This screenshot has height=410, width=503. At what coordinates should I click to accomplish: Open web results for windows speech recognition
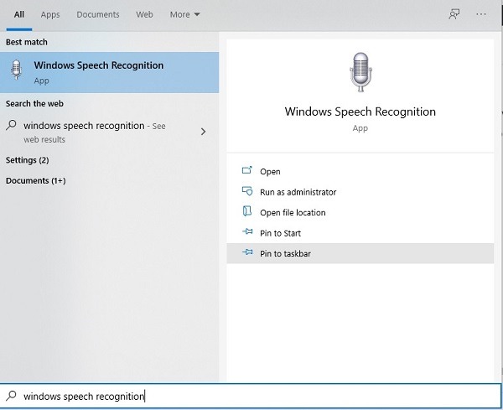click(x=109, y=132)
